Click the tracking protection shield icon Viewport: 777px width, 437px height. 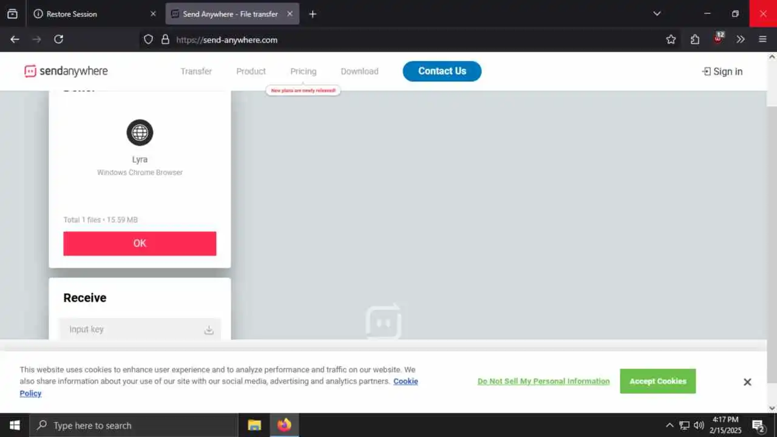(x=148, y=39)
